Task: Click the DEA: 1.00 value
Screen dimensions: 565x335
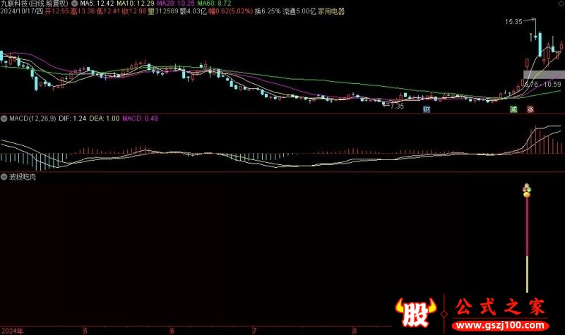Action: coord(104,118)
